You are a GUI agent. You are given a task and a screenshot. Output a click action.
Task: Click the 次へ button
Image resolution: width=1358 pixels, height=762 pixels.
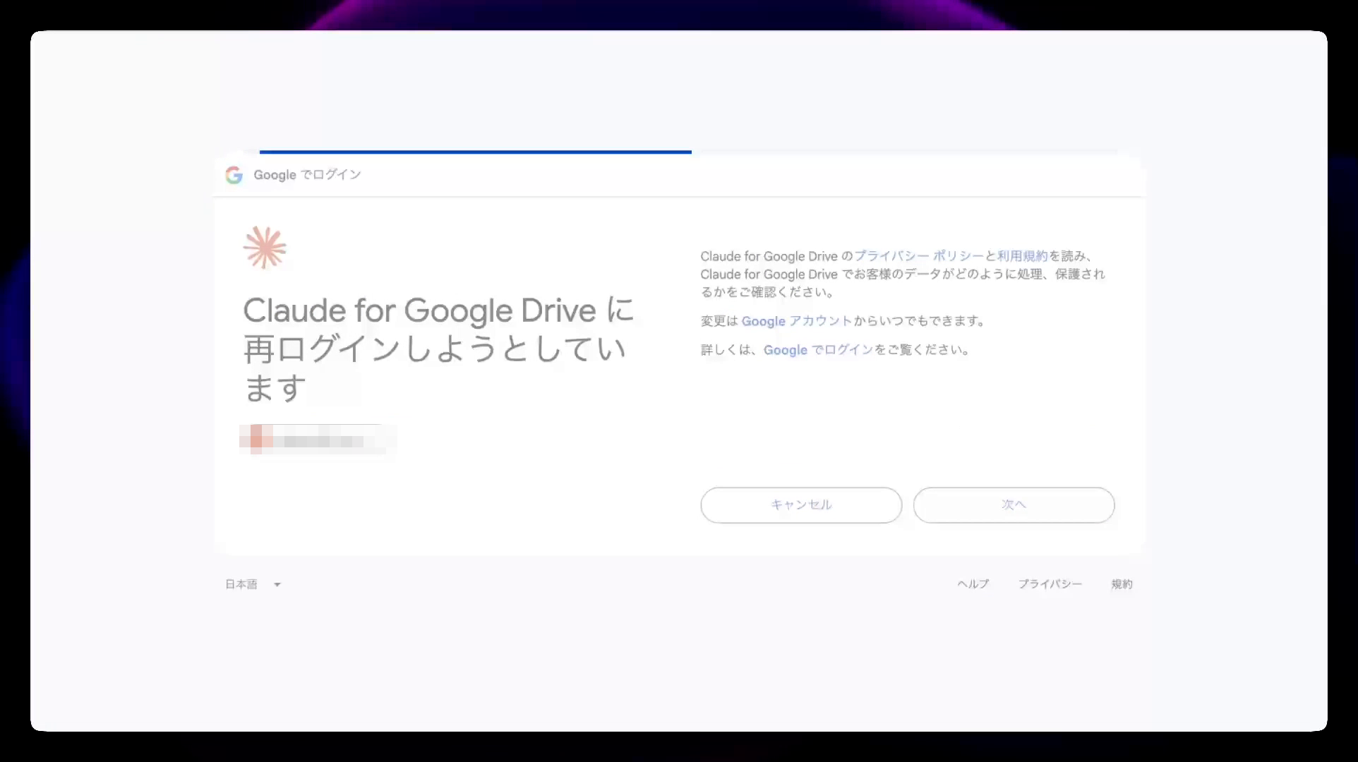[x=1014, y=505]
